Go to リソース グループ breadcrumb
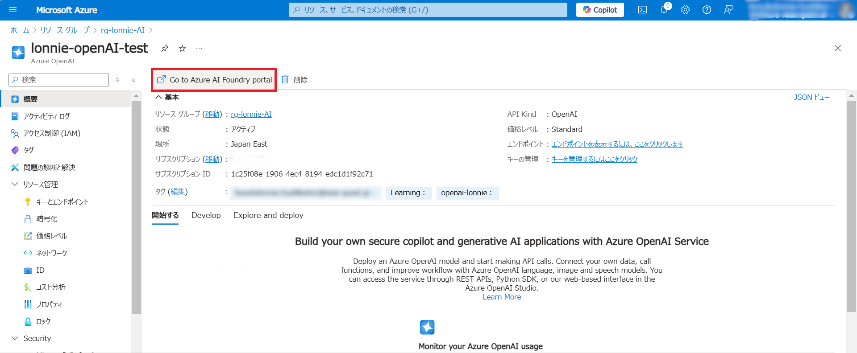Image resolution: width=857 pixels, height=353 pixels. tap(65, 30)
